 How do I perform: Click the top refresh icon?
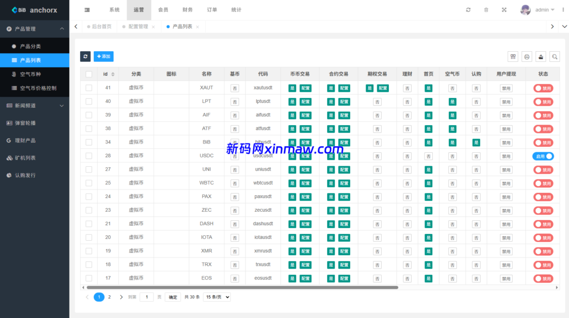[468, 10]
